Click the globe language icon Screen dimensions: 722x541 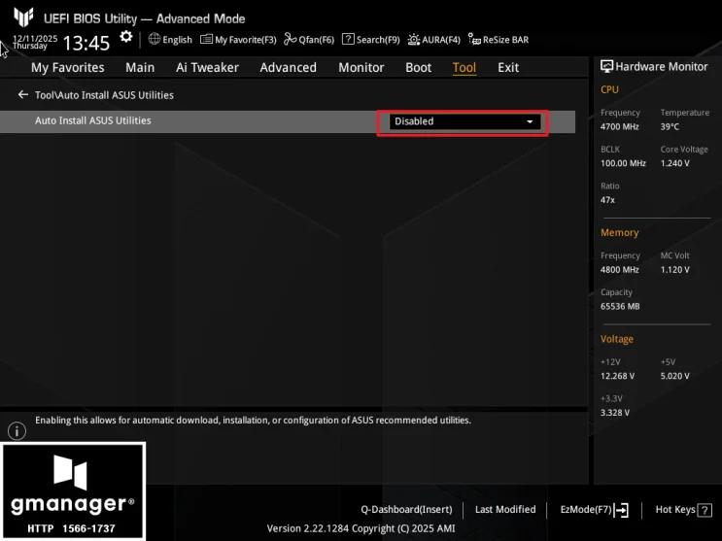pos(155,39)
